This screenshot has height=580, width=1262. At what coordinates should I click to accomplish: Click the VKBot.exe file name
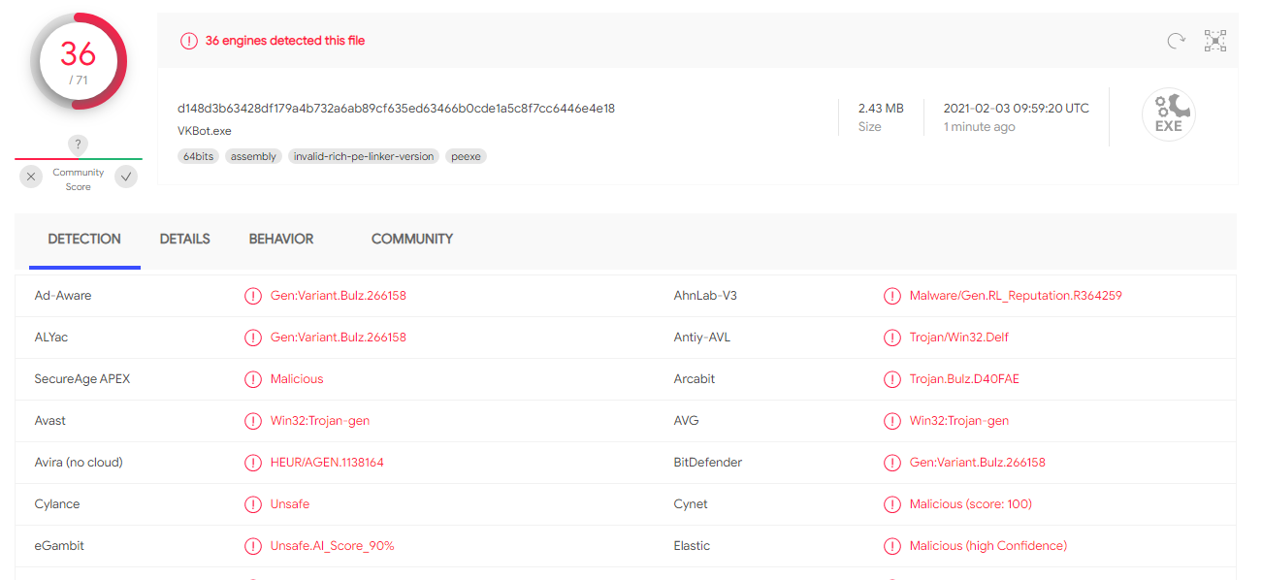point(205,131)
